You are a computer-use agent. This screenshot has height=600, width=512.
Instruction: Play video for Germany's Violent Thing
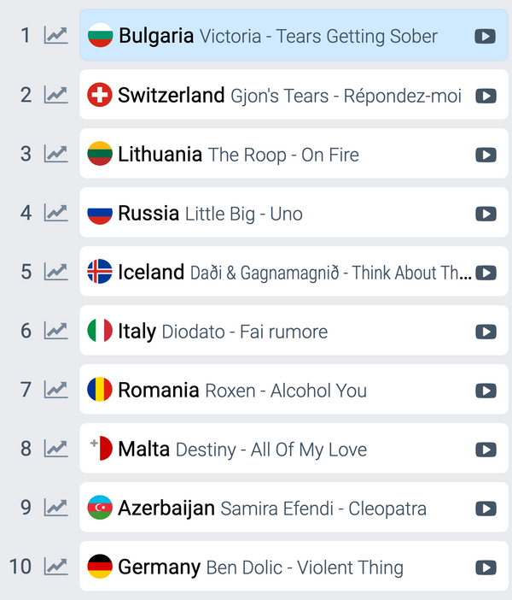[x=486, y=568]
